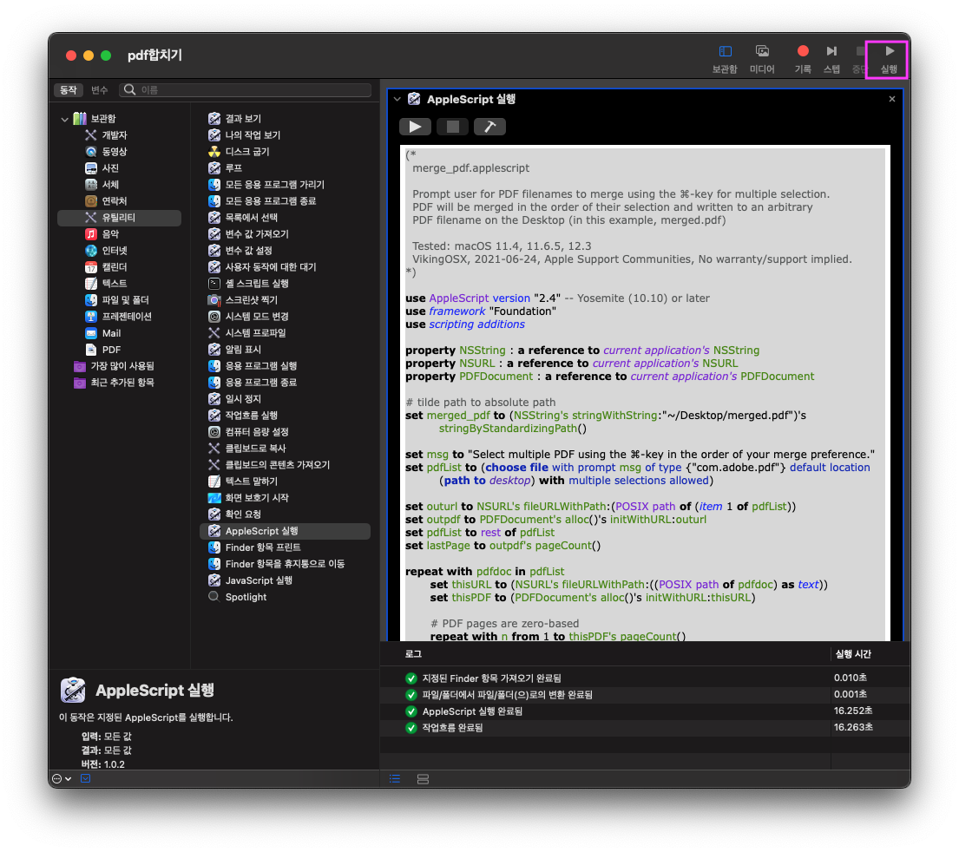Select the 사진 category
The height and width of the screenshot is (852, 959).
click(110, 168)
